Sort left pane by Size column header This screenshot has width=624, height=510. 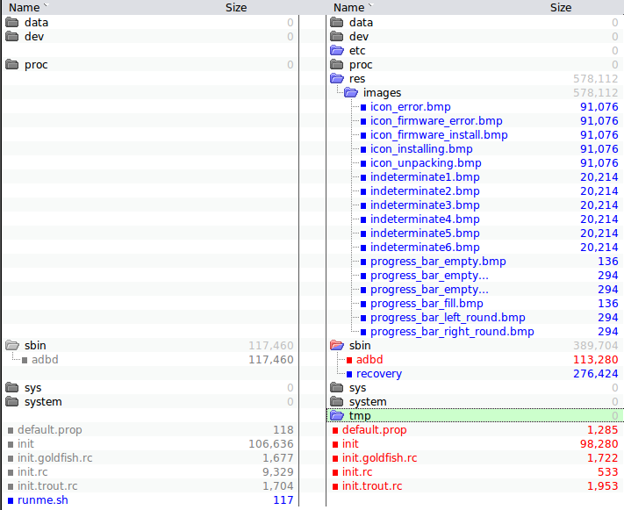(x=236, y=8)
